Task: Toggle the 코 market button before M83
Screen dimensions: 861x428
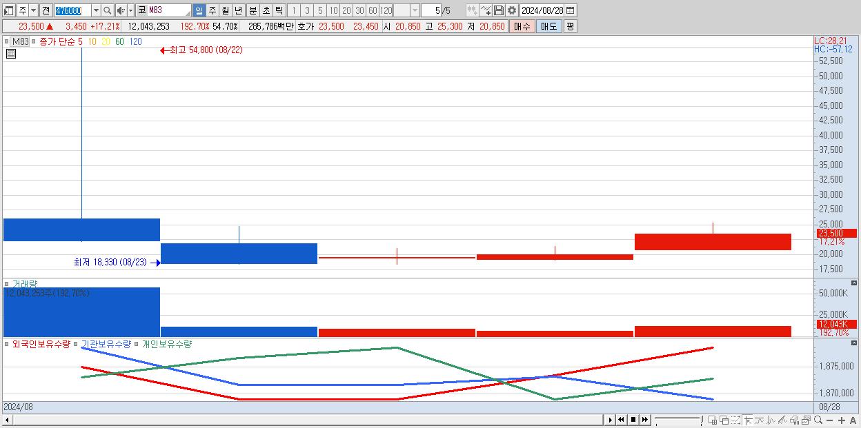Action: (142, 10)
